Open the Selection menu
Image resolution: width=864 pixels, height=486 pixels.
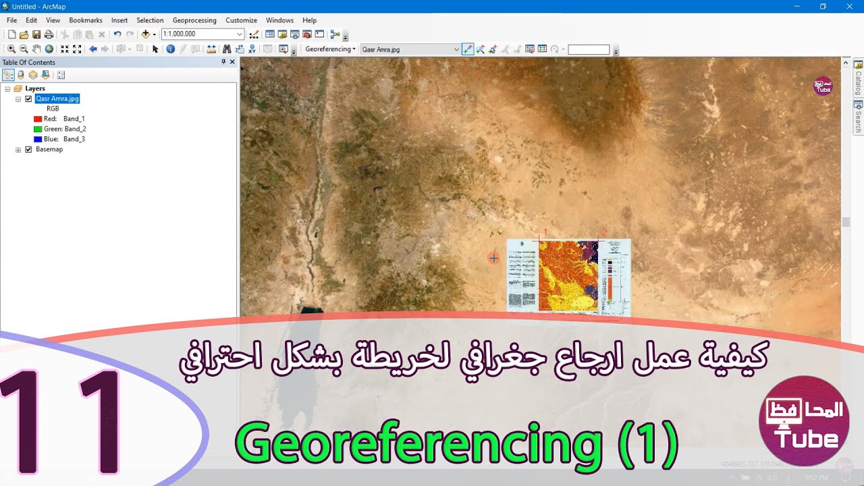click(x=150, y=20)
